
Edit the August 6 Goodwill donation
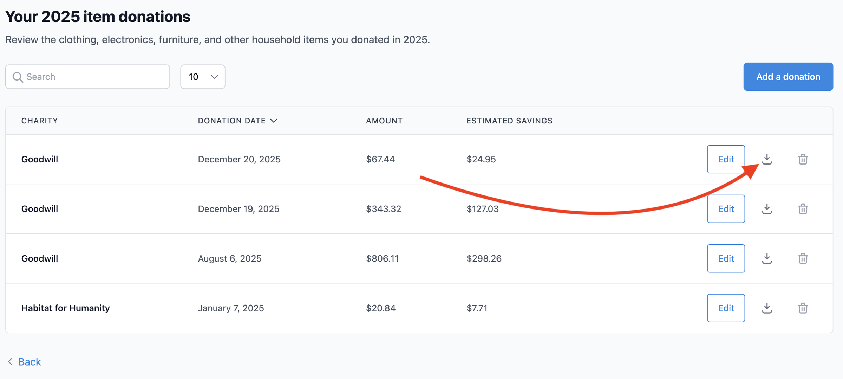[726, 258]
